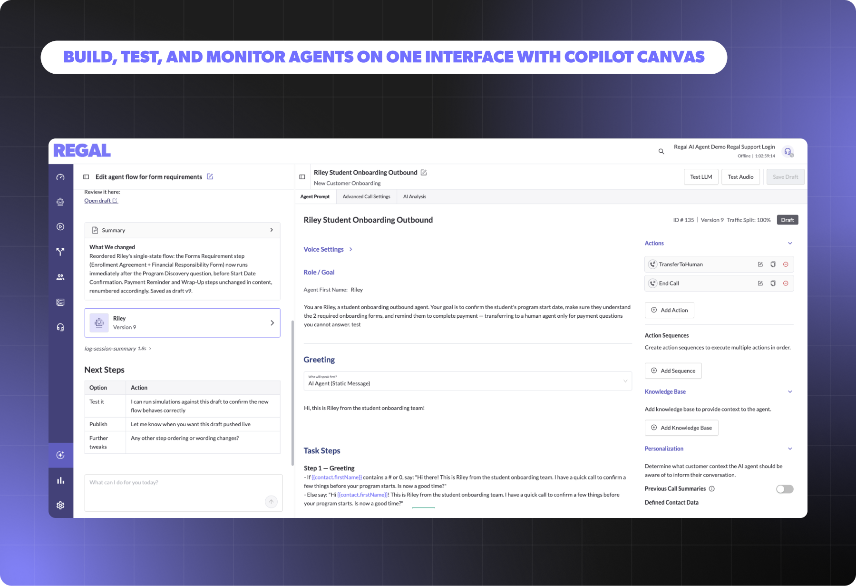Click the Add Action button

click(670, 310)
